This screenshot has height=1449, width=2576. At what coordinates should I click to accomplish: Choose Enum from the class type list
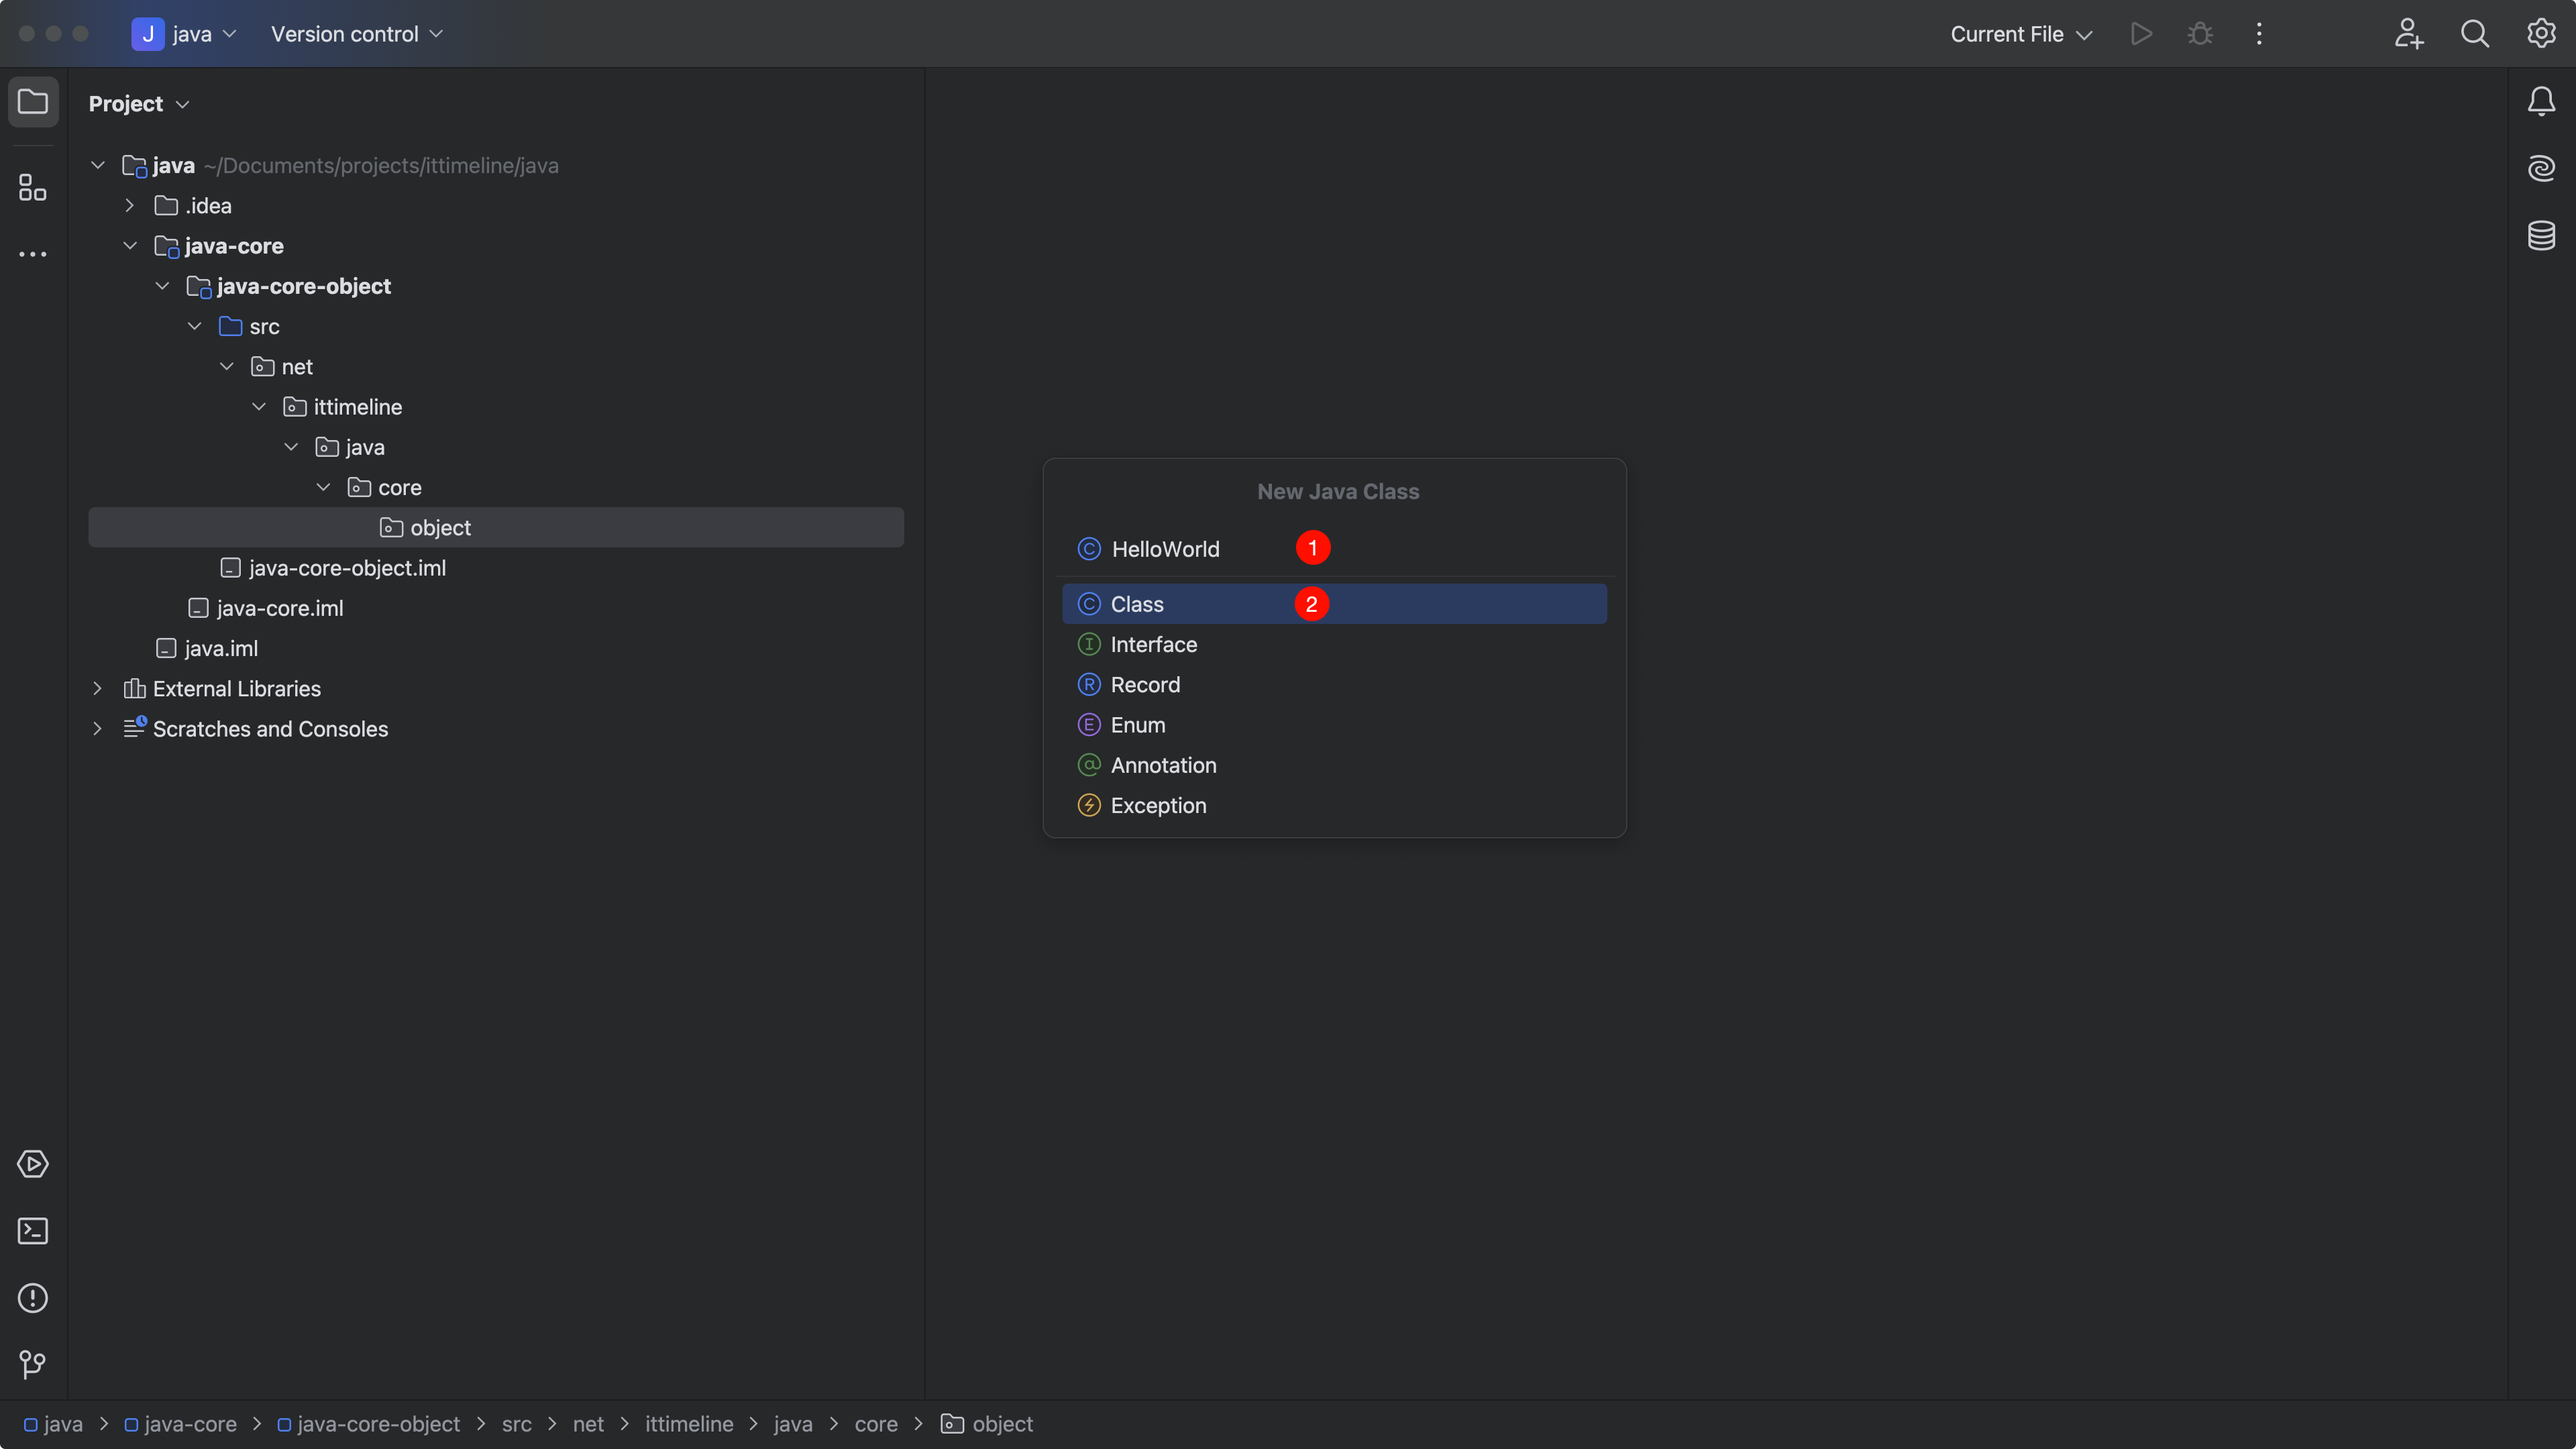[1137, 725]
